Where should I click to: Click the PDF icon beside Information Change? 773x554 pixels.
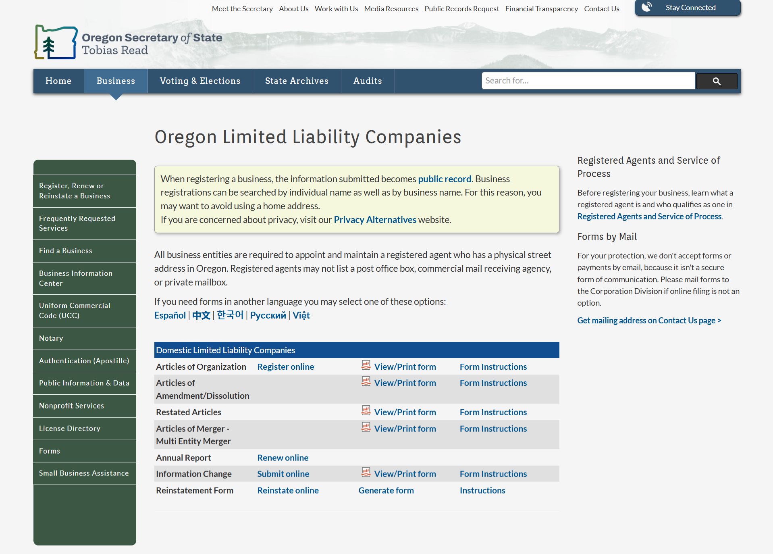pyautogui.click(x=365, y=473)
